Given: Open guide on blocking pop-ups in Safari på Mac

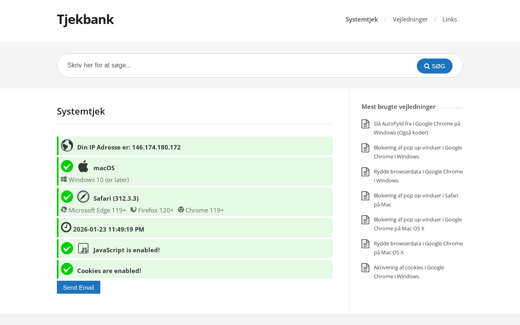Looking at the screenshot, I should 416,200.
